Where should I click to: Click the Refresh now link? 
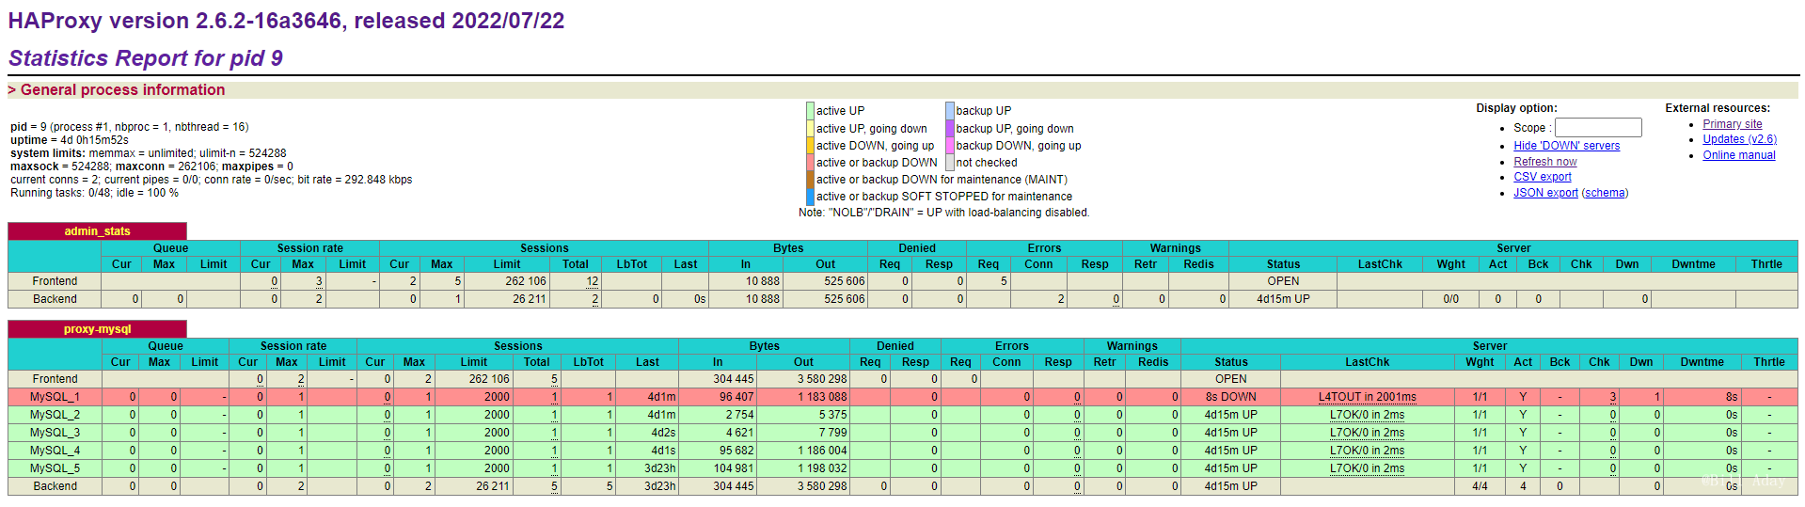point(1544,162)
